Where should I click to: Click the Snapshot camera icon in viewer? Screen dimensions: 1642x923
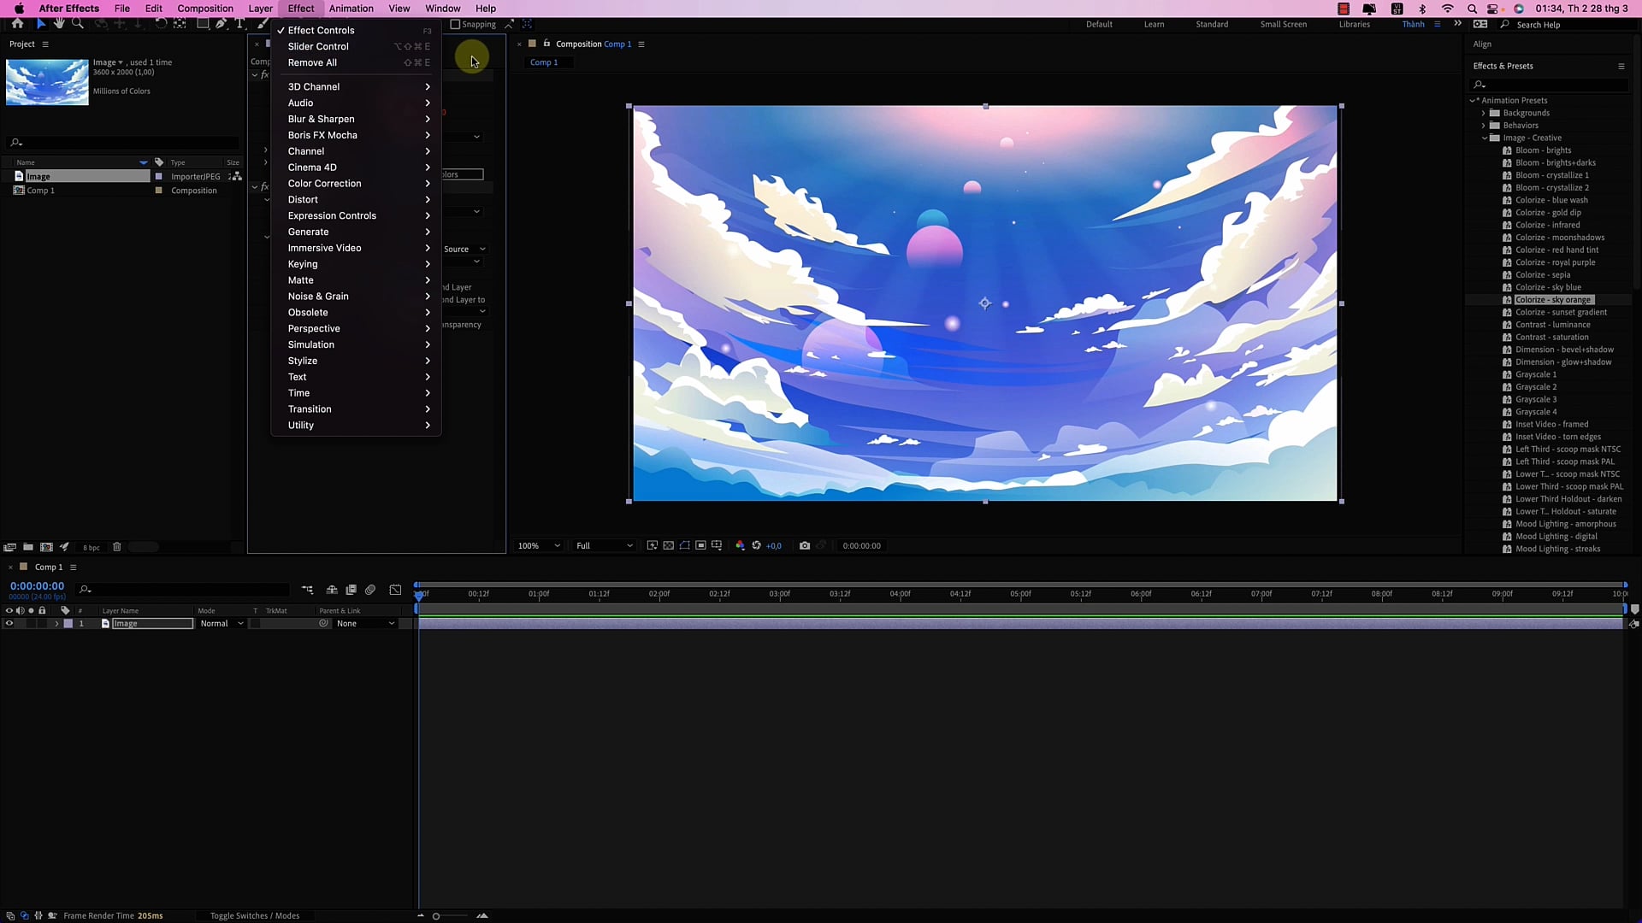coord(805,546)
